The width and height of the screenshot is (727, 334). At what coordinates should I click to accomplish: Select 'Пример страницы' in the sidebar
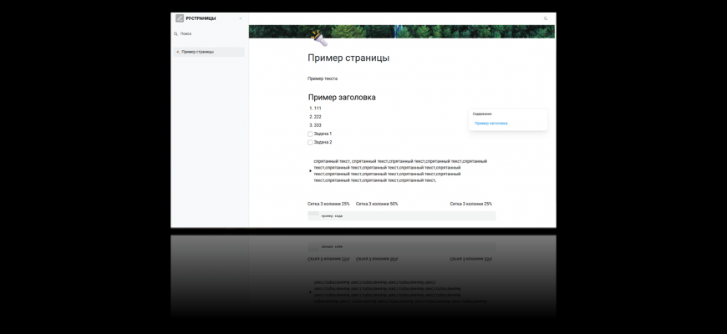pyautogui.click(x=210, y=52)
